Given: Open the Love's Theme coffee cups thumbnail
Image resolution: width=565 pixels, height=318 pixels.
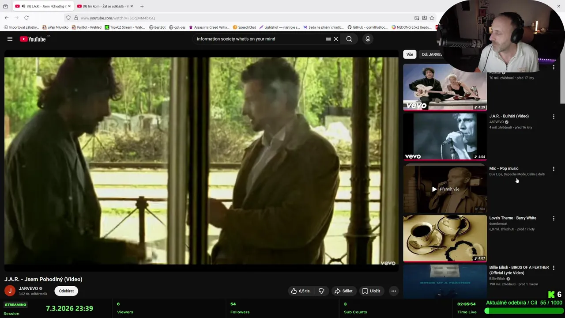Looking at the screenshot, I should point(445,238).
